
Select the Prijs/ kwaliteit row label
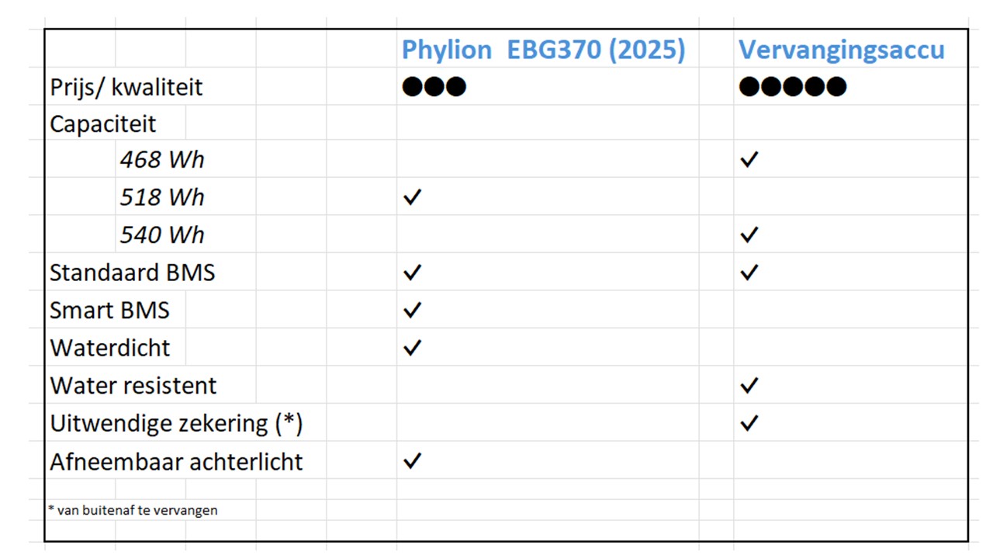coord(126,87)
